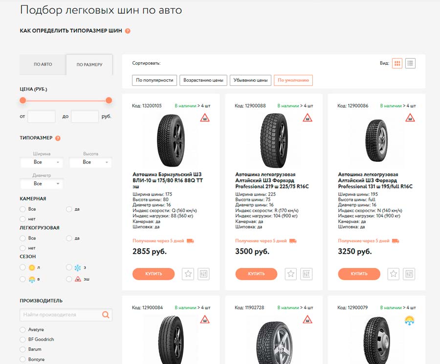Click studded sign icon on tire 11902728
Viewport: 440px width, 364px height.
pos(308,319)
